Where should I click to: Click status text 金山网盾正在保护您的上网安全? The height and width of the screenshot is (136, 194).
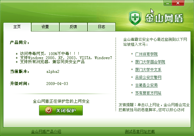pyautogui.click(x=61, y=101)
